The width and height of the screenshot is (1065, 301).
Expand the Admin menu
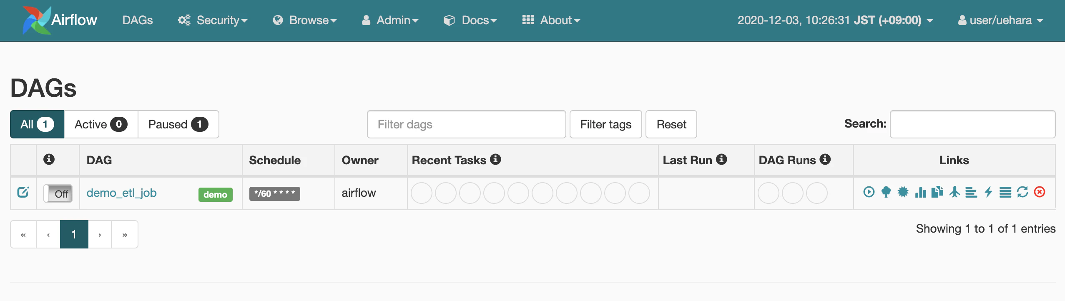[390, 20]
